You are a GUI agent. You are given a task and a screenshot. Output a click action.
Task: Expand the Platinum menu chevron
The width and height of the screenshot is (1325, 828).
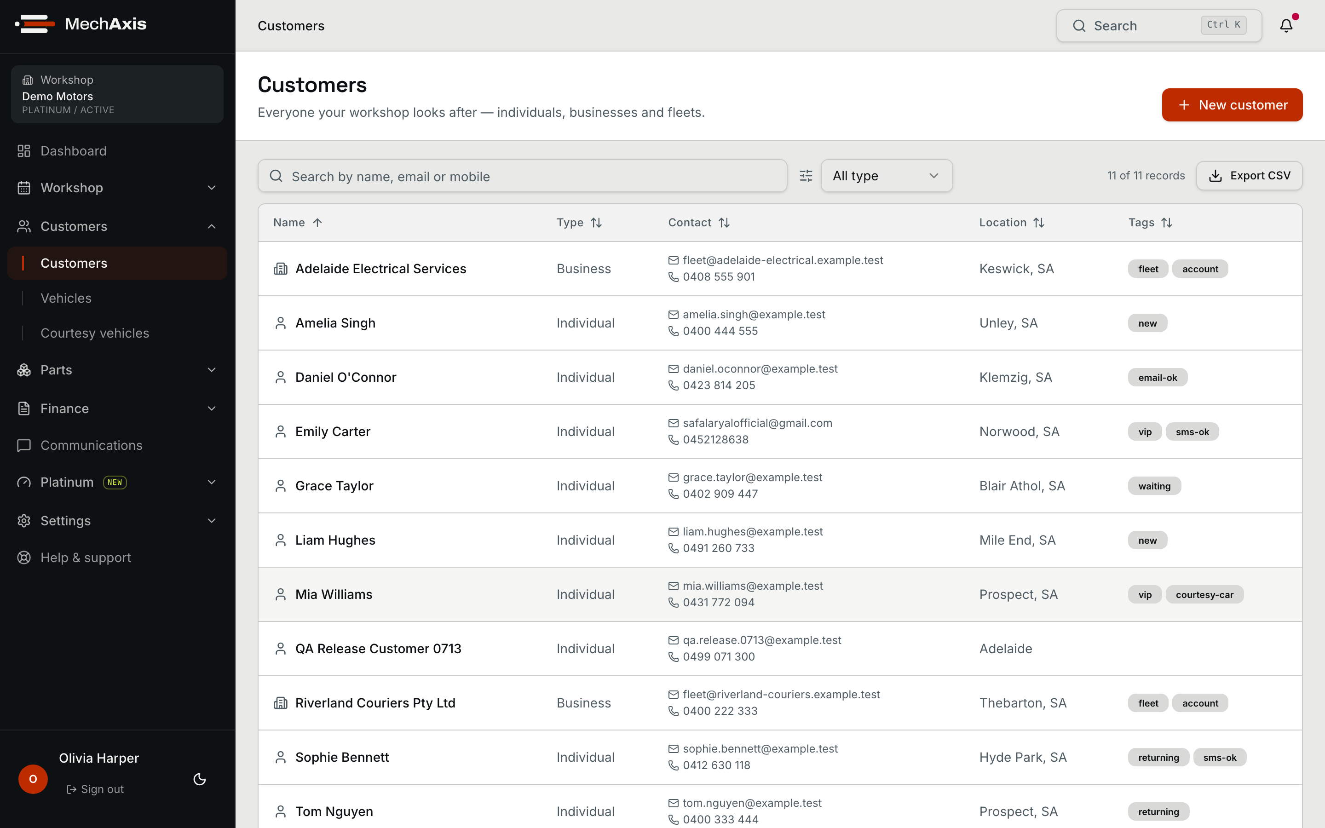212,482
